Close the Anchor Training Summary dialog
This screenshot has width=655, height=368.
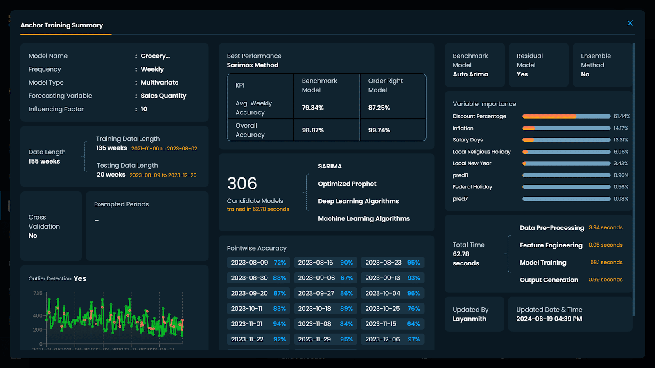click(630, 23)
